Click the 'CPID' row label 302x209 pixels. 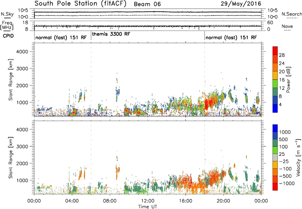point(8,36)
